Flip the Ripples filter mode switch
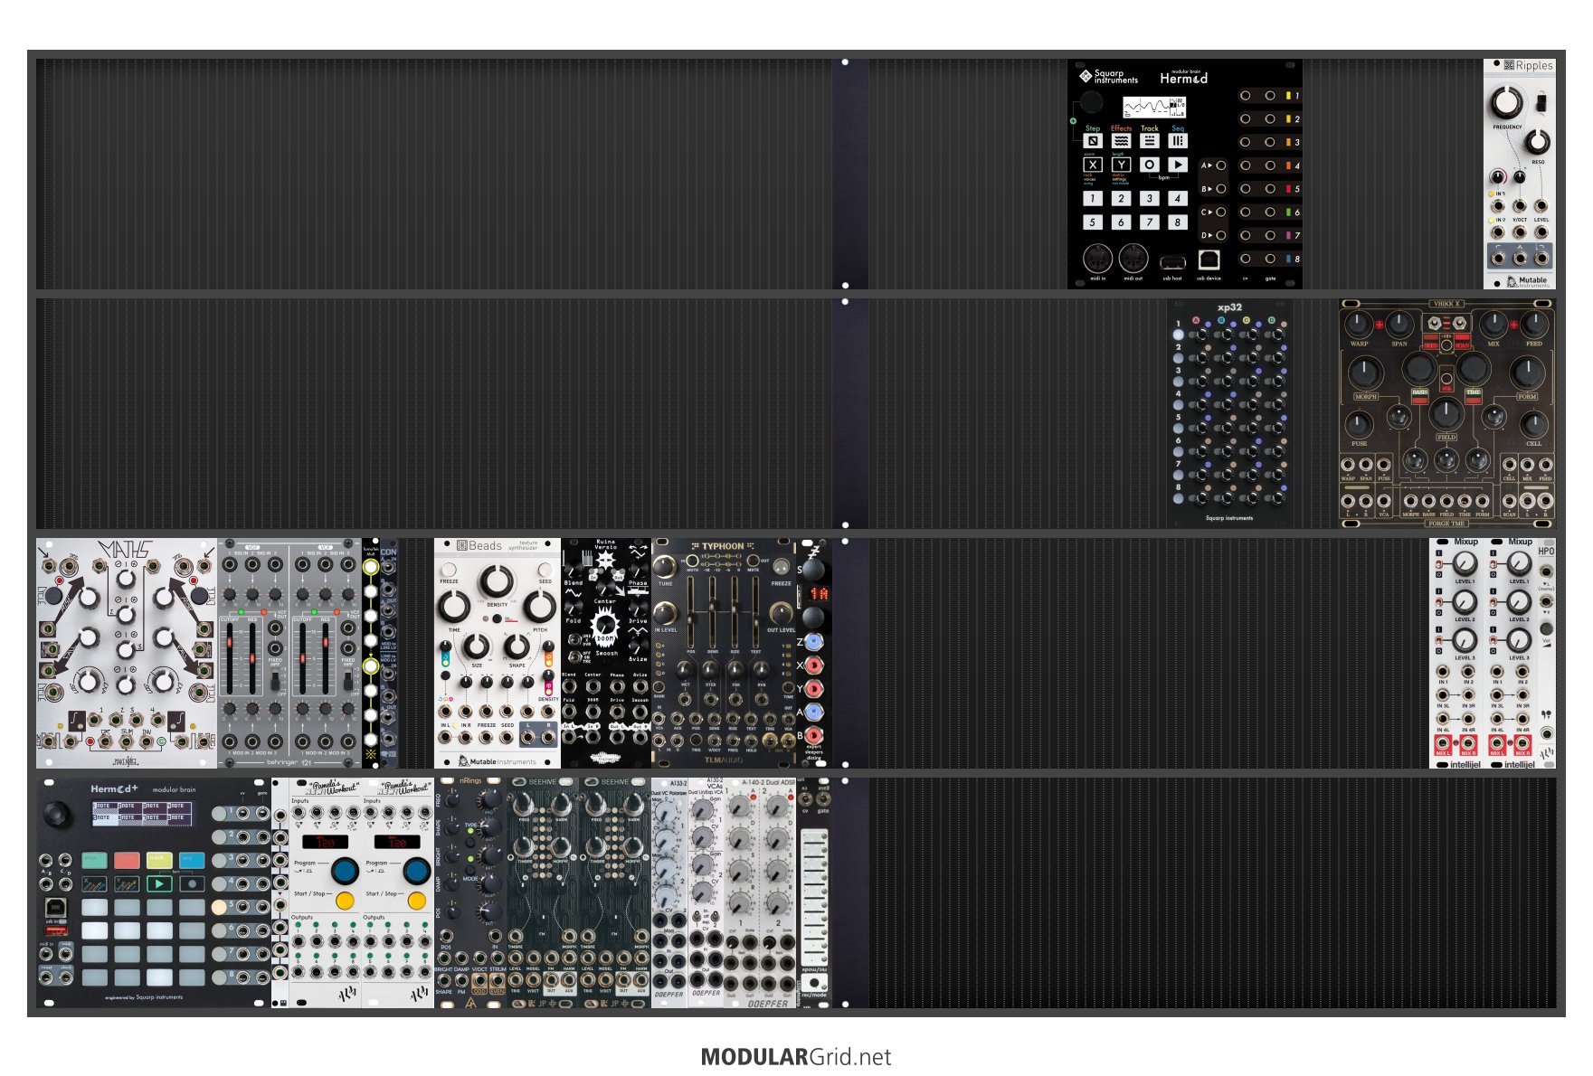The image size is (1593, 1076). [1541, 103]
